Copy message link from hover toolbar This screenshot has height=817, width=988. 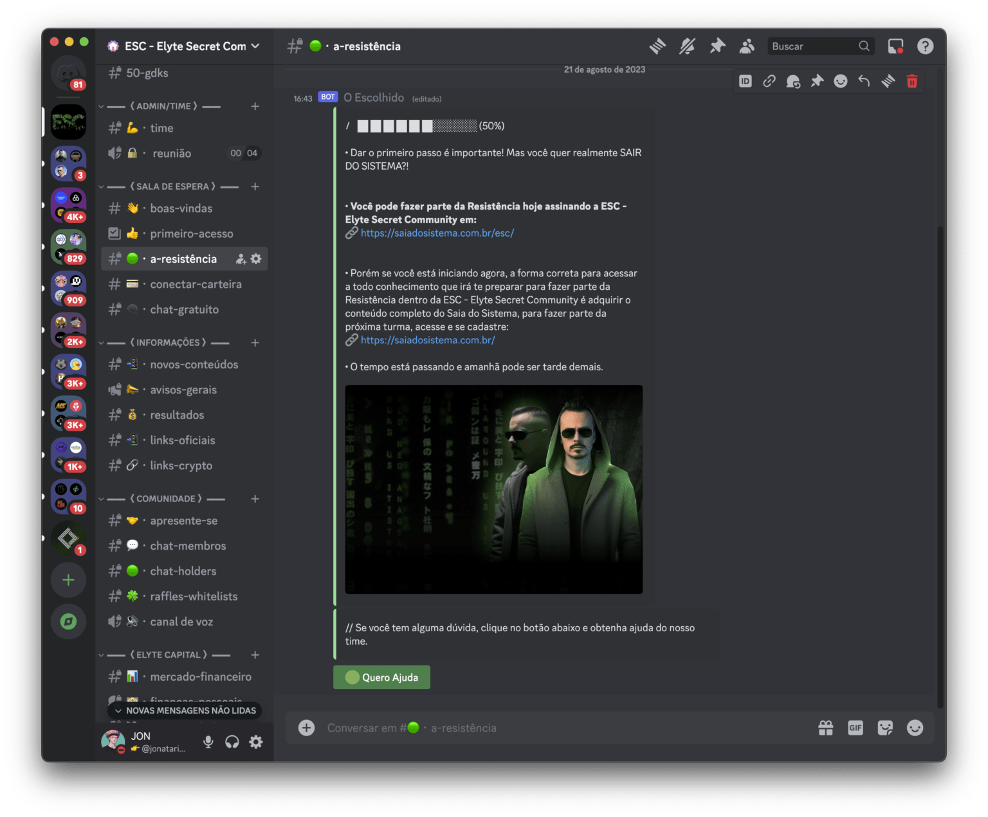[x=769, y=81]
